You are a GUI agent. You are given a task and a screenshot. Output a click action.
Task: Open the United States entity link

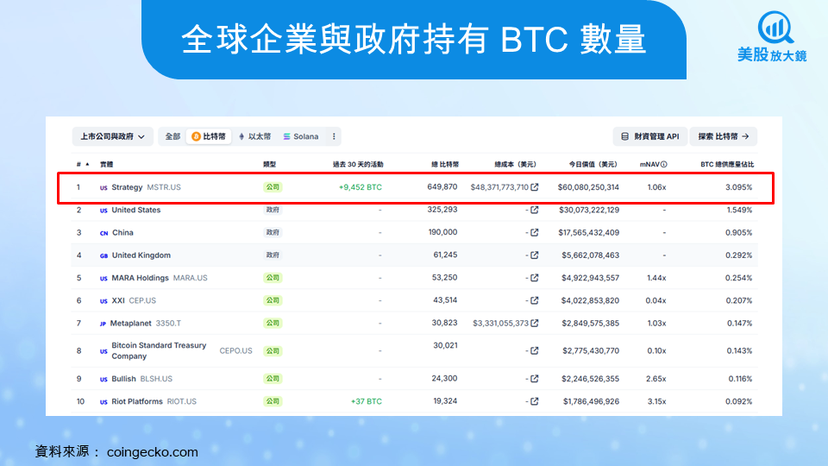pyautogui.click(x=135, y=210)
